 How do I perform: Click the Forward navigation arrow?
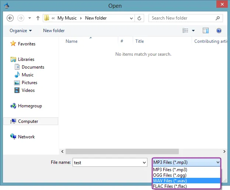click(x=21, y=18)
